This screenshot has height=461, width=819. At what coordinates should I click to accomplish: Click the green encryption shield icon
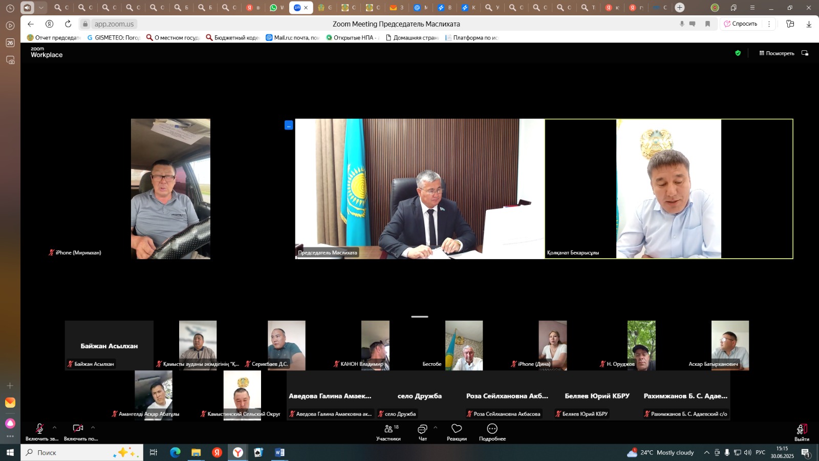tap(738, 53)
